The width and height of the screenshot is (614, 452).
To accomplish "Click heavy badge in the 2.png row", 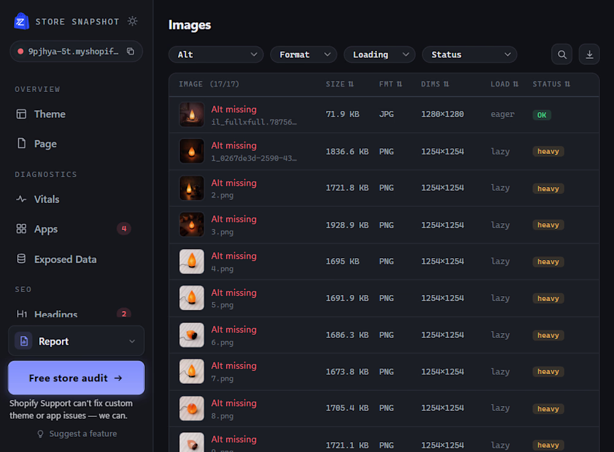I will [548, 188].
